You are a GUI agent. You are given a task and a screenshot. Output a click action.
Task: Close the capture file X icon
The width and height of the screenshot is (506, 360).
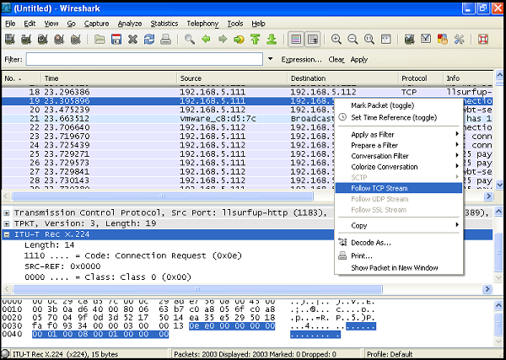(x=132, y=40)
